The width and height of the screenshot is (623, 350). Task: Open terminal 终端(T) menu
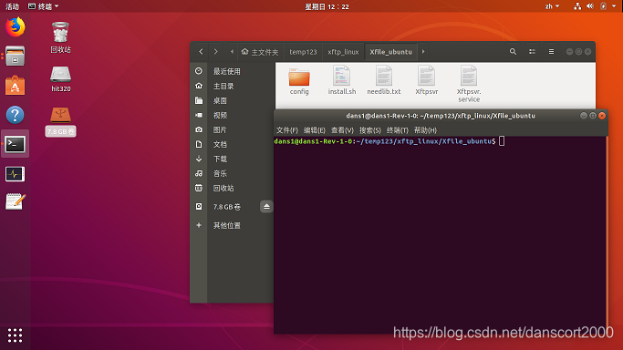point(398,130)
